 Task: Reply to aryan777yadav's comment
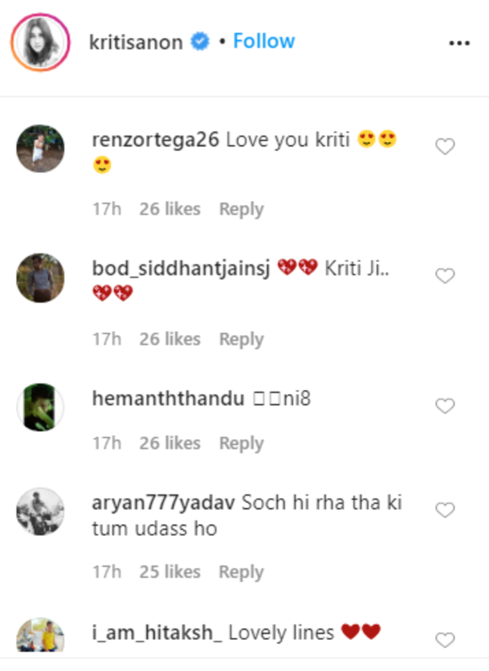(241, 572)
